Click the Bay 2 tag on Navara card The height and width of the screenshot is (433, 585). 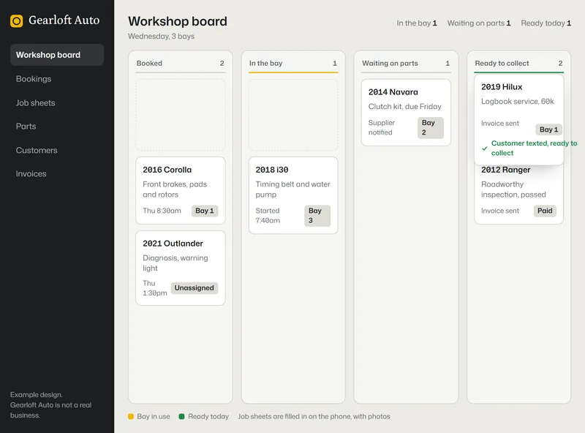point(431,128)
